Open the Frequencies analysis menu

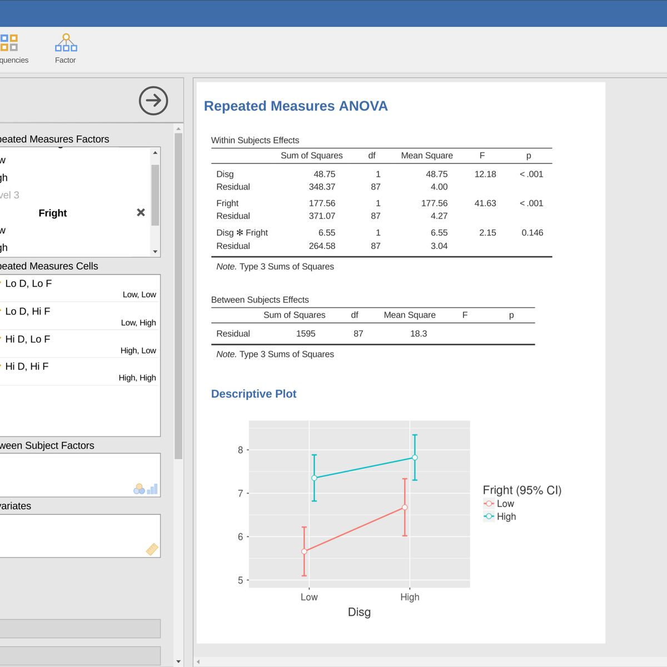tap(10, 48)
